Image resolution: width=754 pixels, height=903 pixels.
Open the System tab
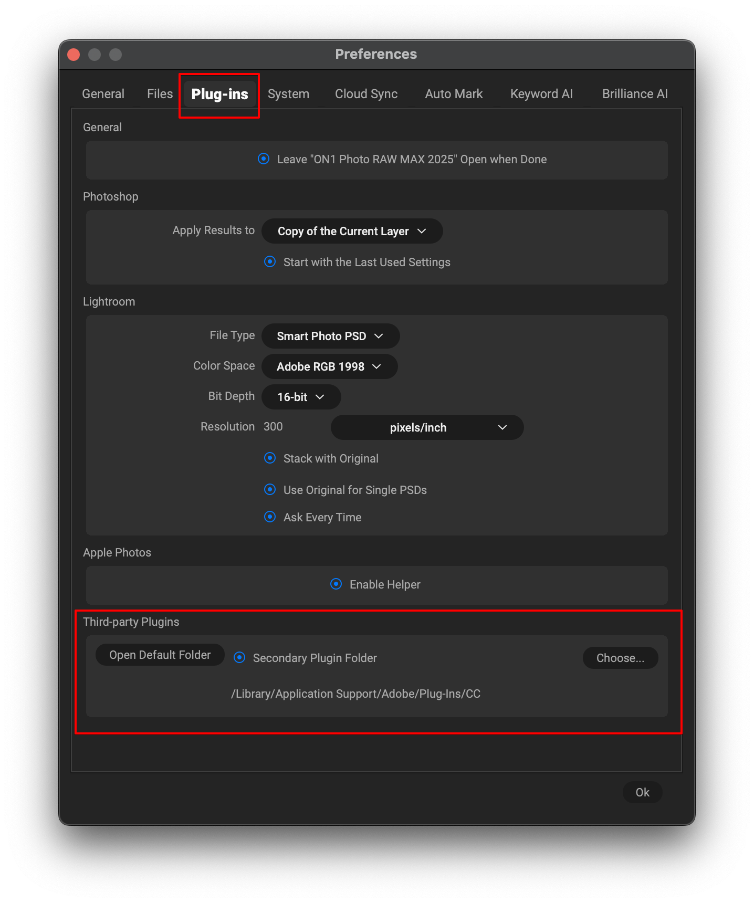click(x=288, y=94)
